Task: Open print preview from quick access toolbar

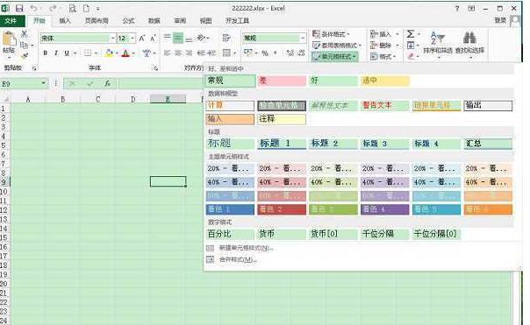Action: (72, 8)
